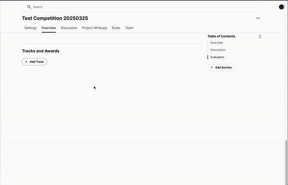Click the Tracks and Awards heading
288x185 pixels.
[x=41, y=51]
